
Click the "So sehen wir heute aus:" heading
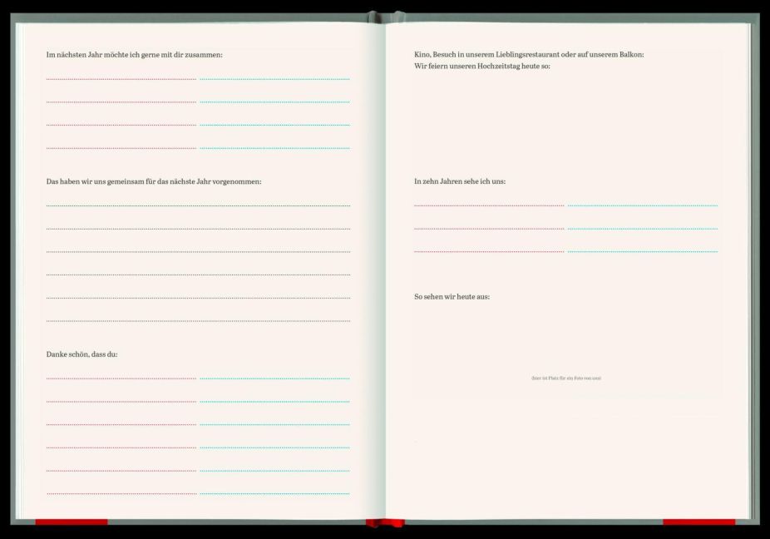click(x=452, y=297)
